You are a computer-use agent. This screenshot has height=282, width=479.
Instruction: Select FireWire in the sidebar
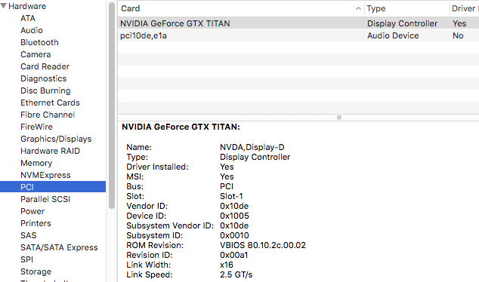coord(36,127)
